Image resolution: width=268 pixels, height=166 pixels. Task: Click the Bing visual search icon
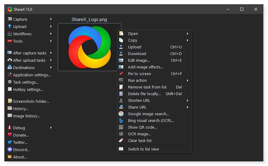pyautogui.click(x=121, y=120)
